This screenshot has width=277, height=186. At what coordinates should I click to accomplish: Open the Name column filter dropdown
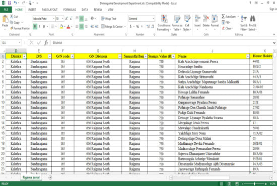pos(248,56)
